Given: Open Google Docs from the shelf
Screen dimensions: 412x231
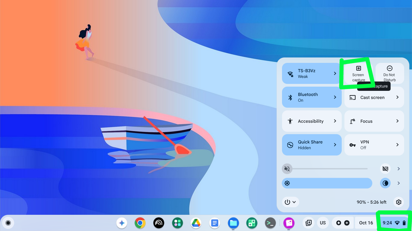Looking at the screenshot, I should (215, 223).
